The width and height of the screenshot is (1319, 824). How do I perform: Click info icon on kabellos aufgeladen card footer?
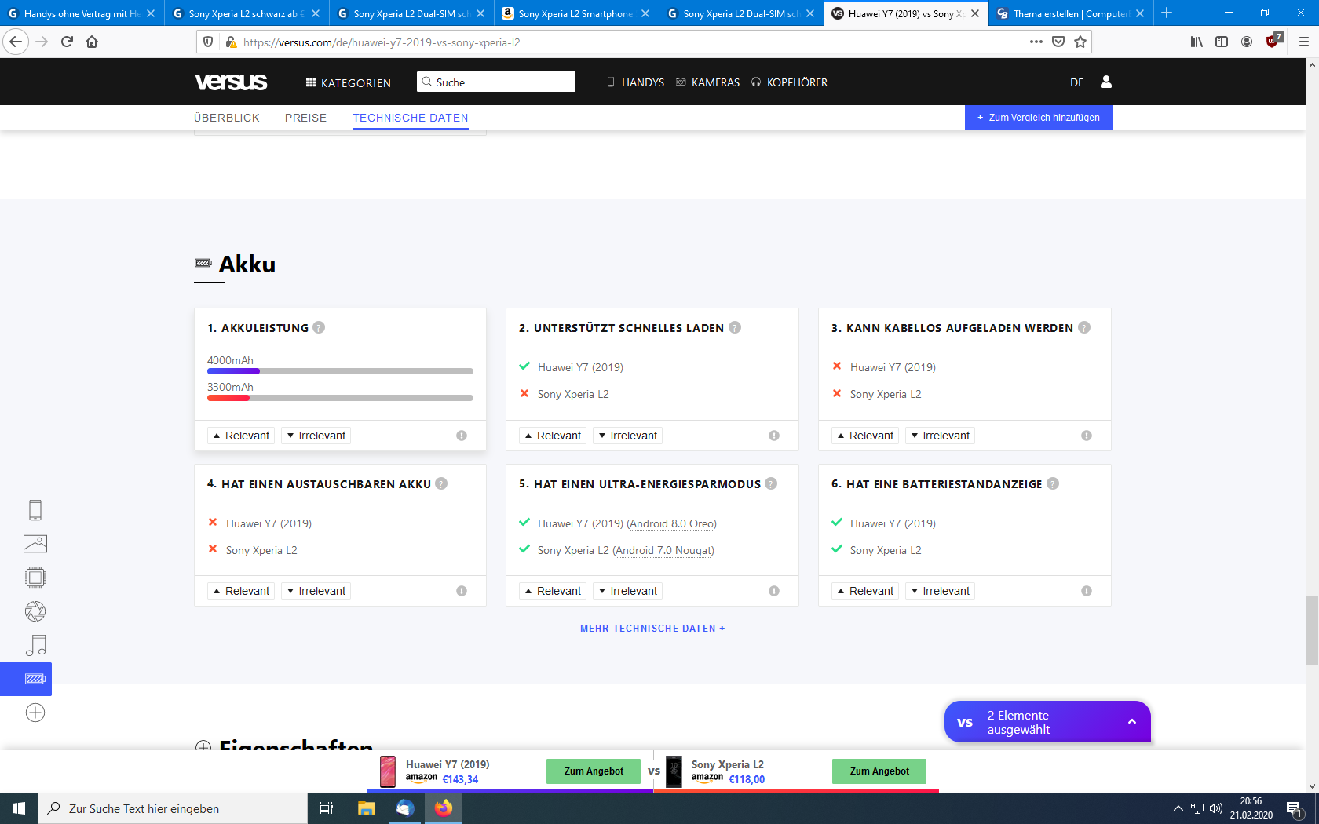[x=1087, y=436]
